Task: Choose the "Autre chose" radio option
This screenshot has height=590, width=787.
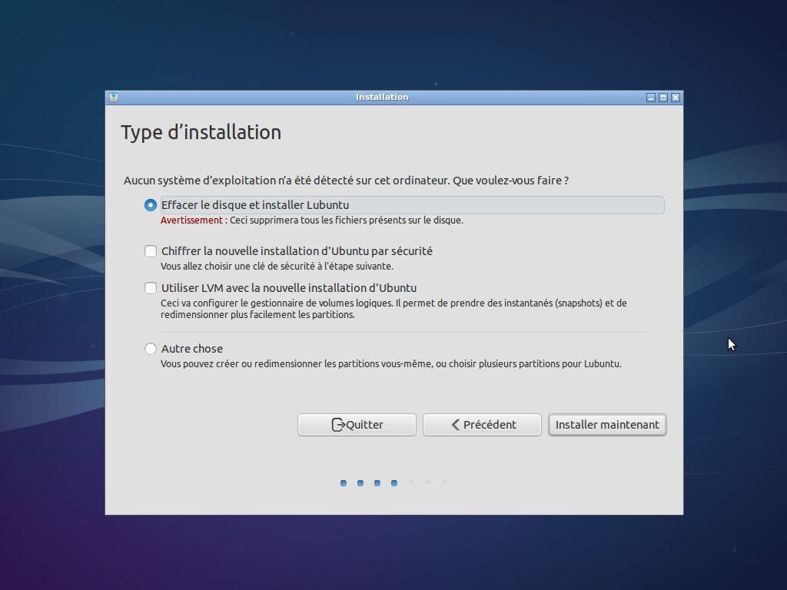Action: [x=151, y=349]
